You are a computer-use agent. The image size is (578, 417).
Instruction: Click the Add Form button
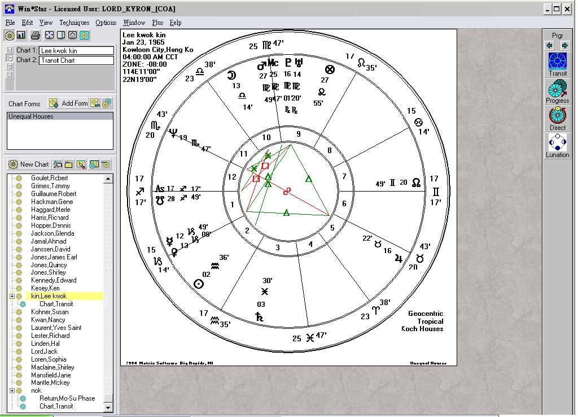coord(75,103)
